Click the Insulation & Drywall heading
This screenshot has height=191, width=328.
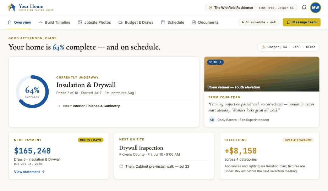coord(86,85)
